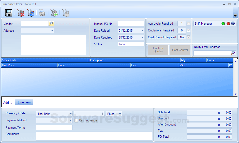This screenshot has width=239, height=143.
Task: Click the Cost Control Required No field
Action: click(x=182, y=37)
